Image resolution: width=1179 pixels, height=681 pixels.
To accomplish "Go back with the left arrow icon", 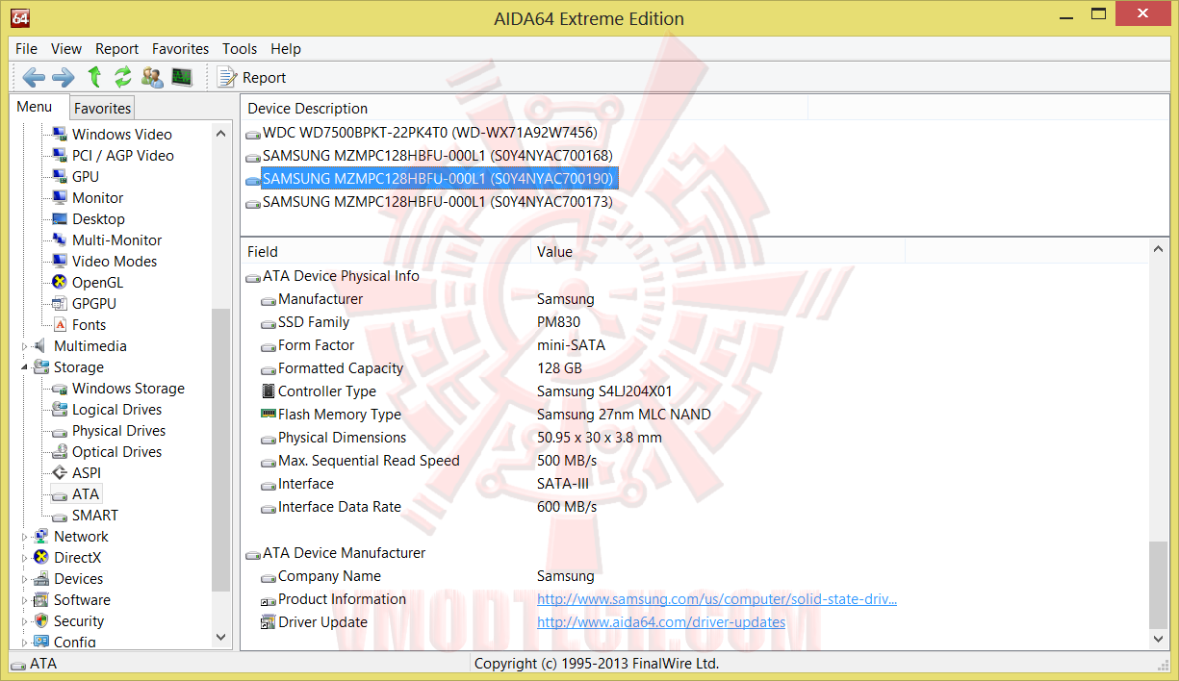I will (34, 77).
